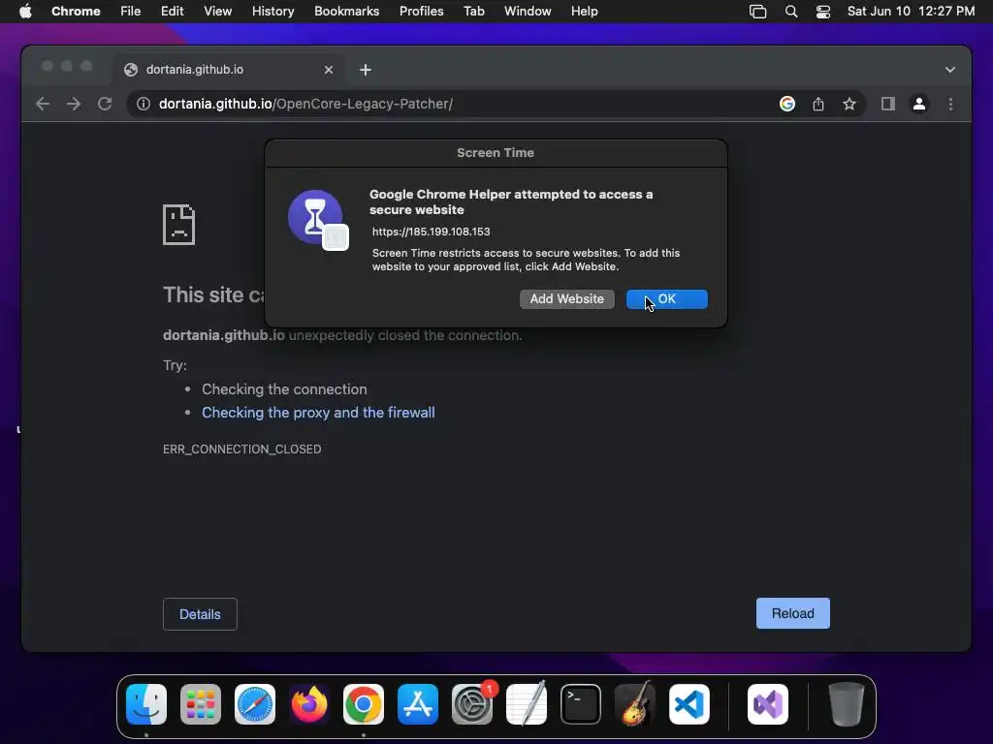The image size is (993, 744).
Task: Dismiss Screen Time dialog with OK
Action: click(x=667, y=299)
